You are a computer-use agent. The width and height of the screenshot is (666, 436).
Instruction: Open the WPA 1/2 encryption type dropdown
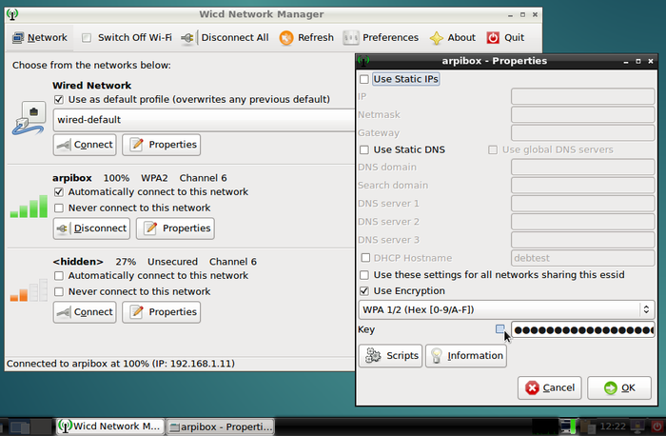point(506,309)
